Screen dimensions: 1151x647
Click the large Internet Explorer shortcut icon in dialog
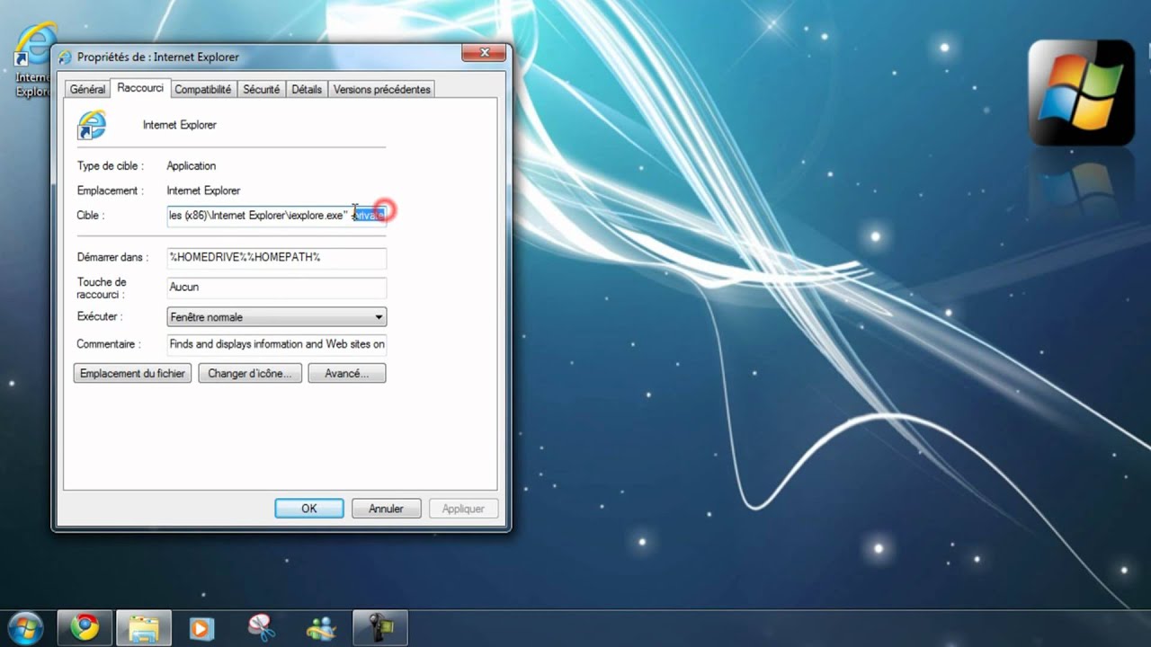[x=92, y=125]
